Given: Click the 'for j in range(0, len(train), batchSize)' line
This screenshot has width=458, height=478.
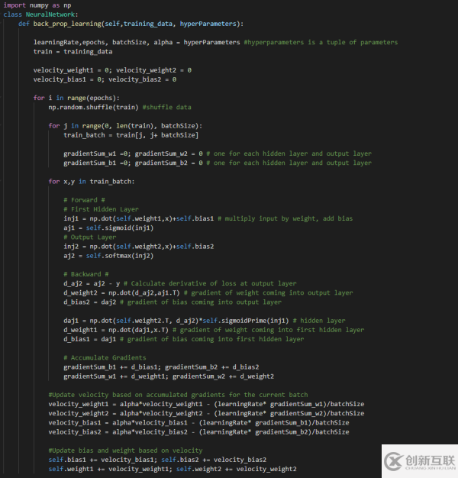Looking at the screenshot, I should [125, 126].
